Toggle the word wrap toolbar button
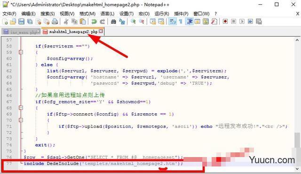 click(x=172, y=21)
